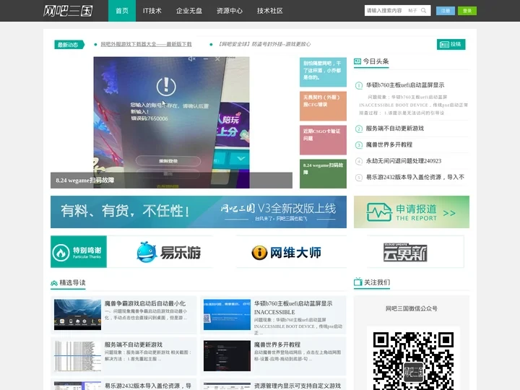Open the 资源中心 menu item
520x390 pixels.
click(230, 11)
